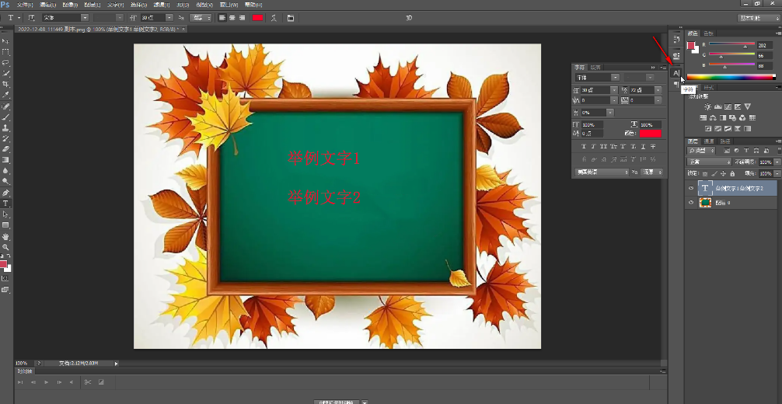
Task: Select the Rectangular Marquee tool
Action: click(5, 52)
